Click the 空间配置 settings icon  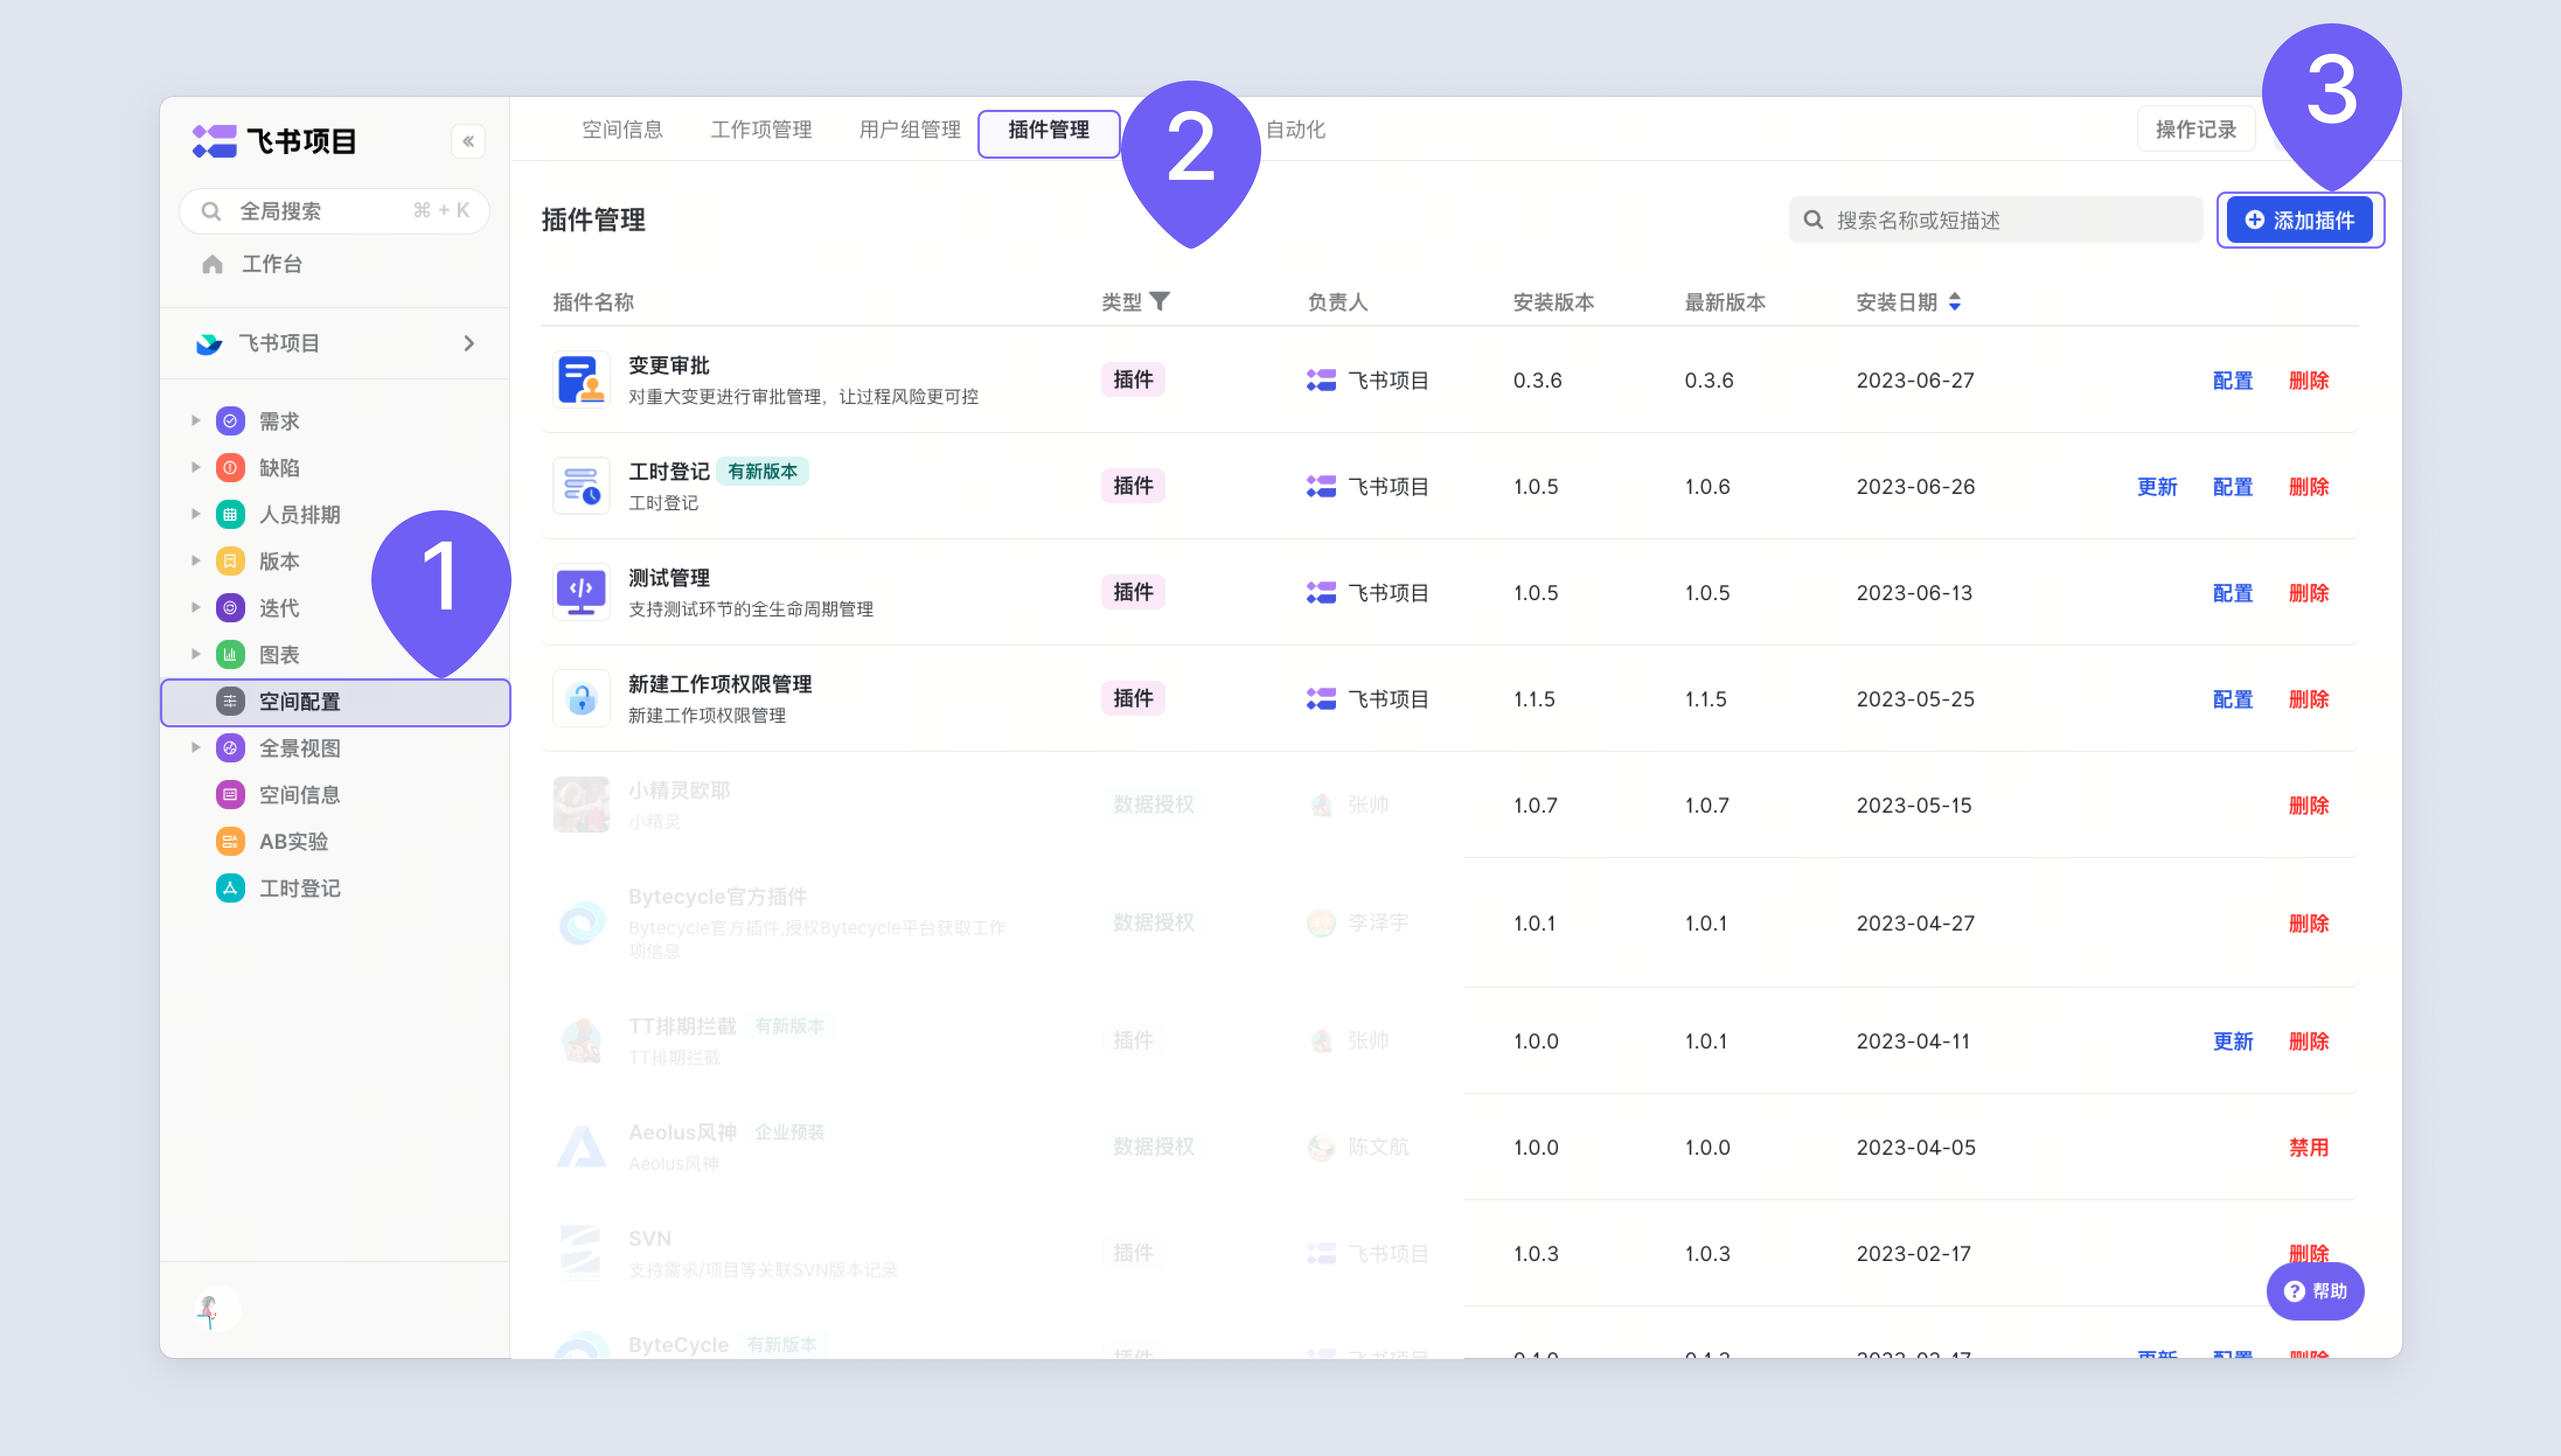[230, 702]
